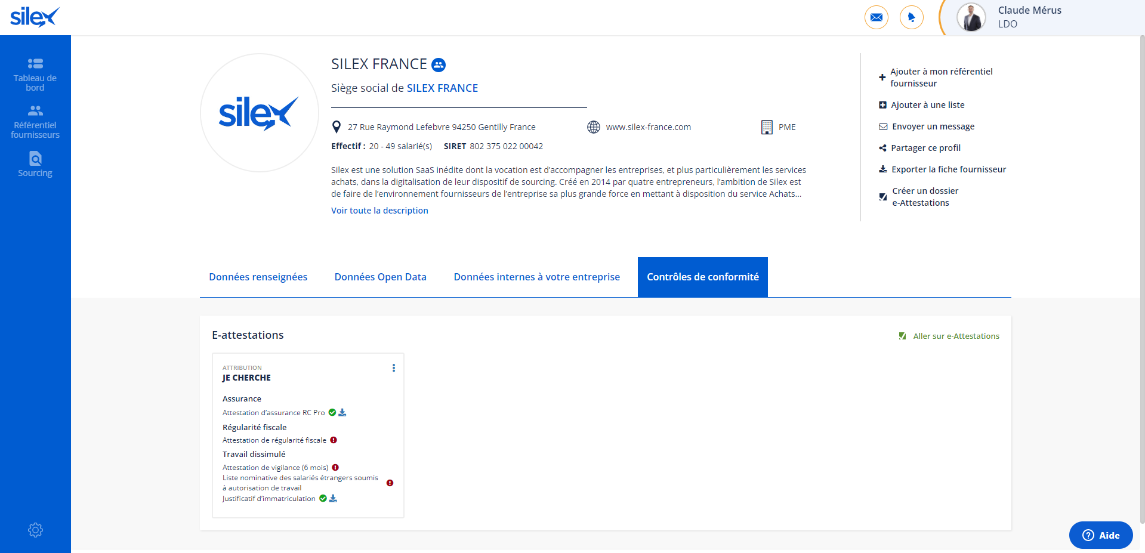The width and height of the screenshot is (1145, 553).
Task: Go to Référentiel fournisseurs in sidebar
Action: click(x=35, y=122)
